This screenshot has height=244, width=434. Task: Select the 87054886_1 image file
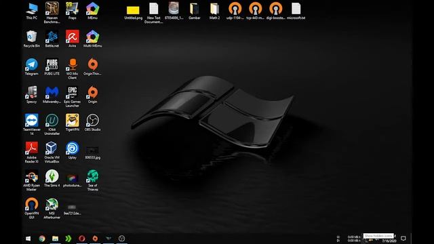[x=174, y=11]
